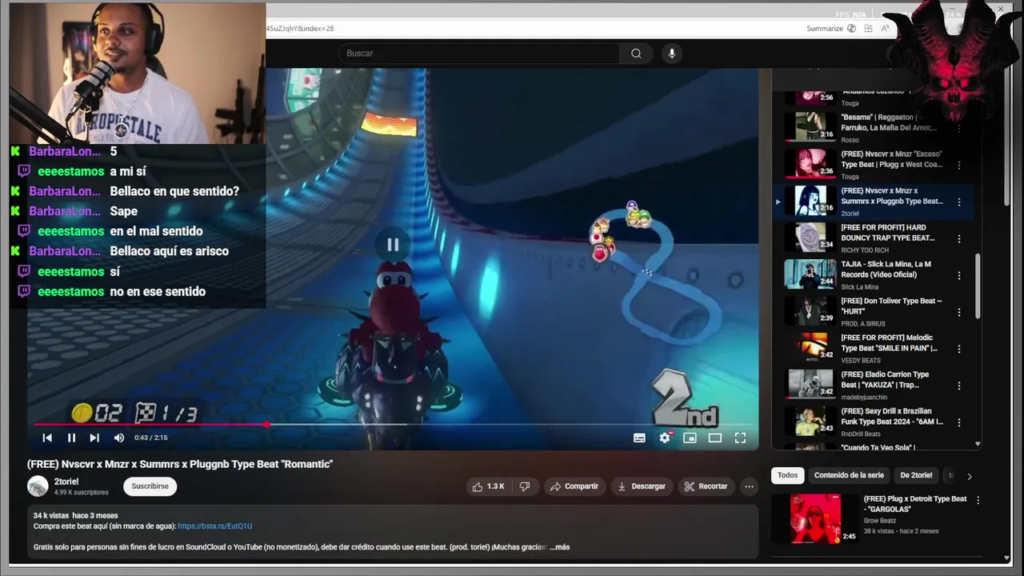This screenshot has width=1024, height=576.
Task: Open more actions ellipsis beside Recortar
Action: [x=749, y=486]
